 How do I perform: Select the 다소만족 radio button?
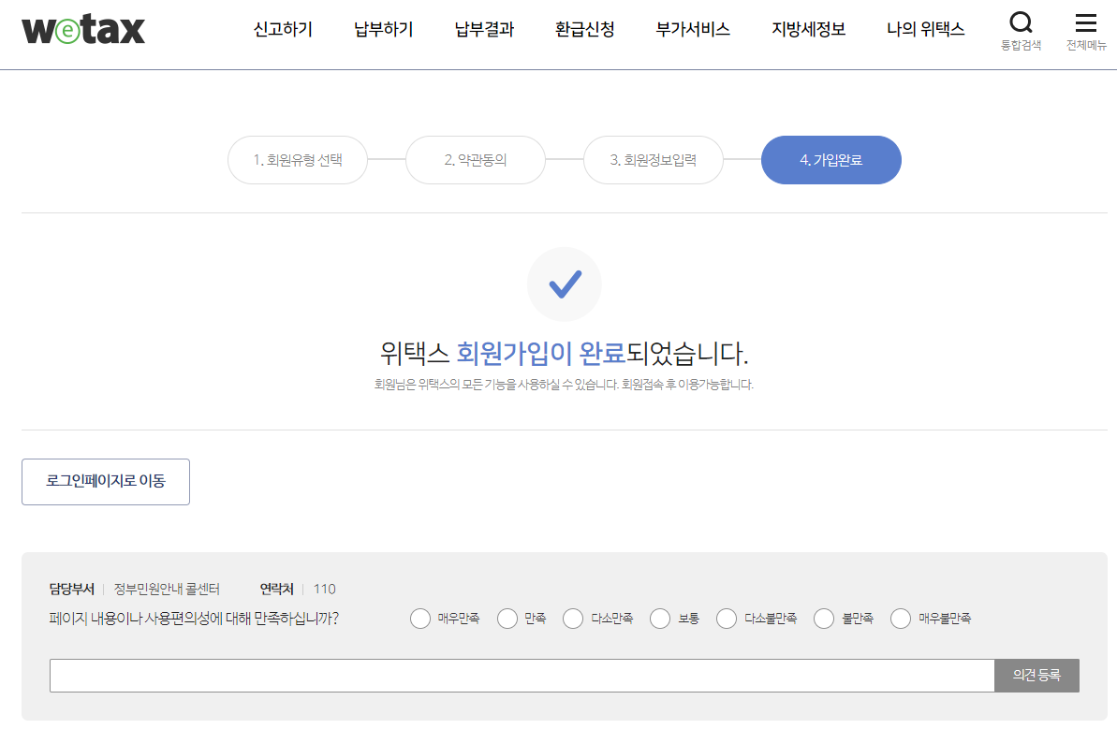coord(573,619)
